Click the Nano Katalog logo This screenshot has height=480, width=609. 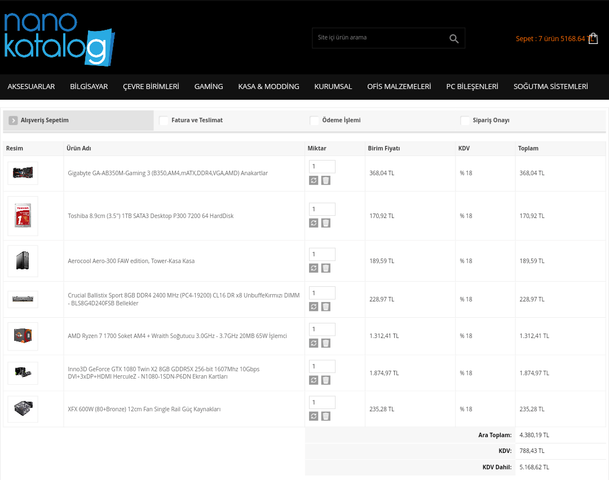[59, 39]
